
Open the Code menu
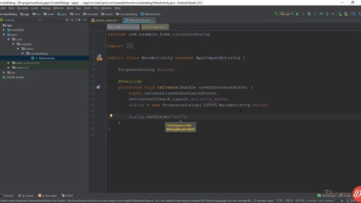coord(34,8)
